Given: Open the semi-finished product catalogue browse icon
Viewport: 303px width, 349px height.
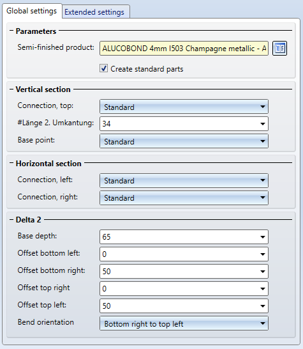Looking at the screenshot, I should (x=279, y=48).
